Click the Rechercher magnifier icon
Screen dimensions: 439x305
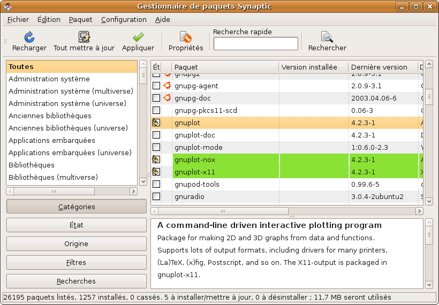(x=327, y=37)
